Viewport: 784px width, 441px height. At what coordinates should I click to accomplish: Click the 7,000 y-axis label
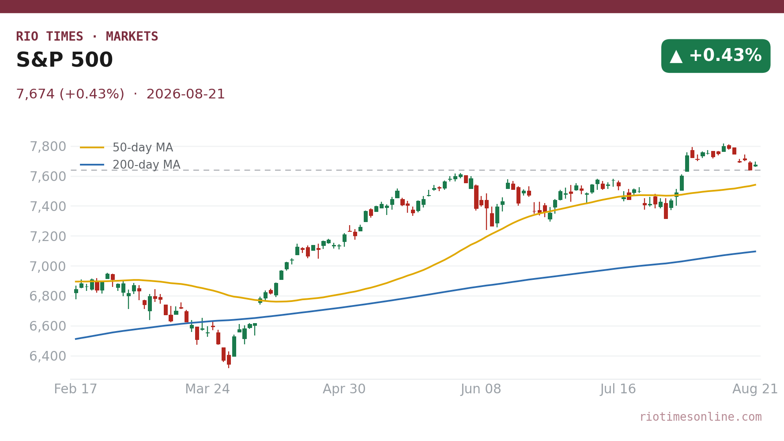click(x=48, y=266)
